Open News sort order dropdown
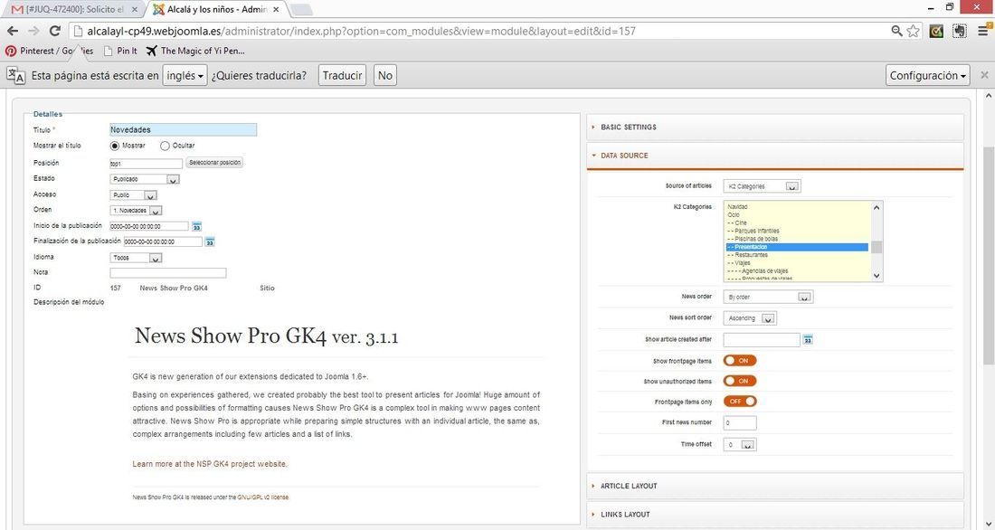This screenshot has height=530, width=995. pyautogui.click(x=750, y=318)
